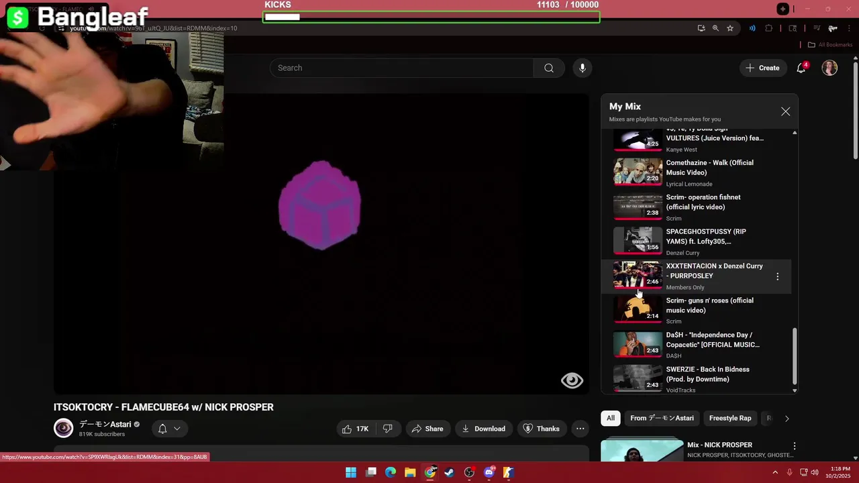Open notification preferences dropdown for デーモンAstari
Screen dimensions: 859x483
pyautogui.click(x=169, y=429)
